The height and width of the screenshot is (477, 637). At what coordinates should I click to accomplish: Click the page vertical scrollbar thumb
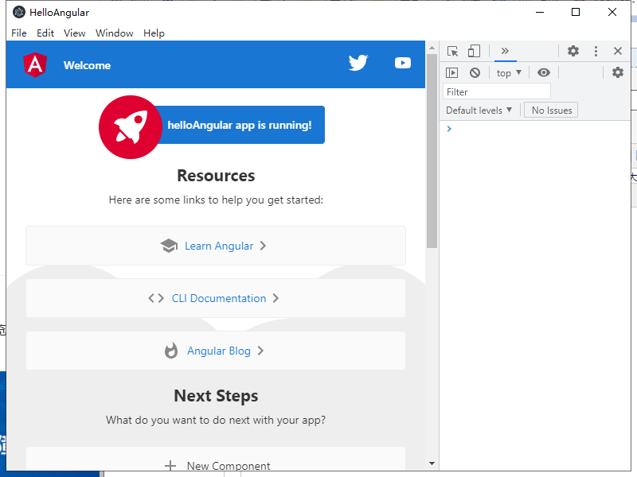[x=432, y=150]
